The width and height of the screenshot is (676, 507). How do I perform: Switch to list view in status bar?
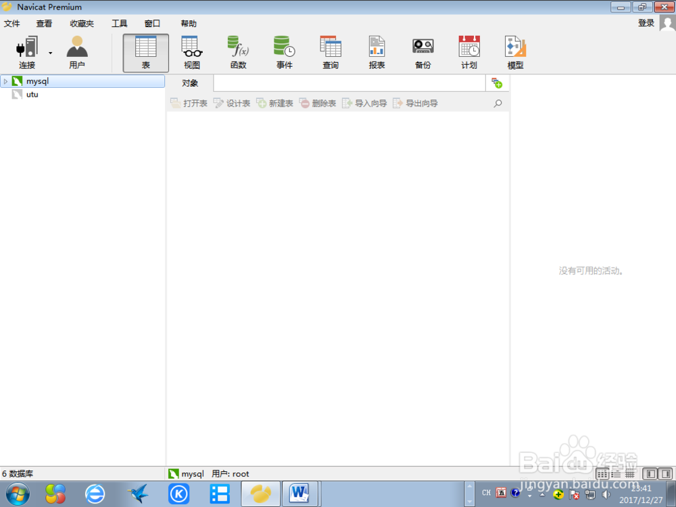point(616,475)
